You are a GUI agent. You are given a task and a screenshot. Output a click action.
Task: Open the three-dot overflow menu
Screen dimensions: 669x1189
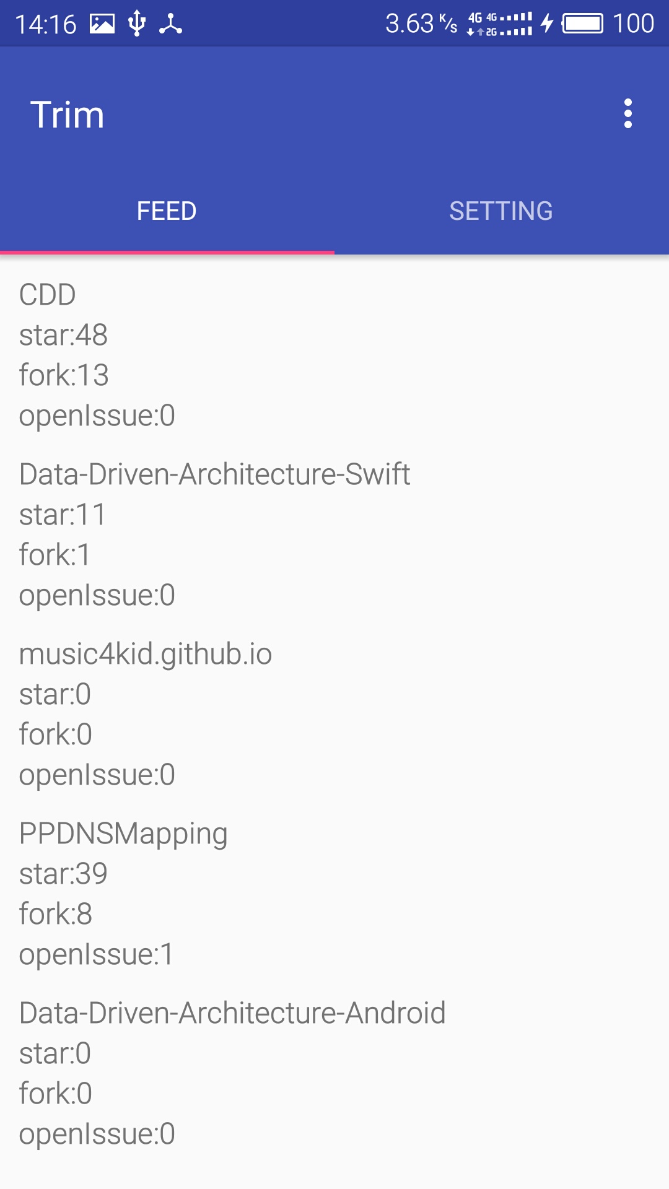point(627,114)
